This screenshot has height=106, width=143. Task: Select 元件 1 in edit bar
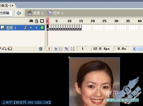point(55,13)
